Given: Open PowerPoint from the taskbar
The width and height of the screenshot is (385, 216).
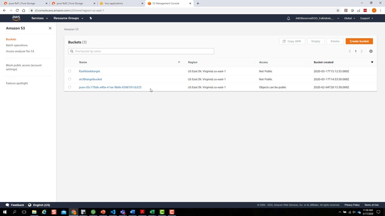Looking at the screenshot, I should [x=103, y=212].
